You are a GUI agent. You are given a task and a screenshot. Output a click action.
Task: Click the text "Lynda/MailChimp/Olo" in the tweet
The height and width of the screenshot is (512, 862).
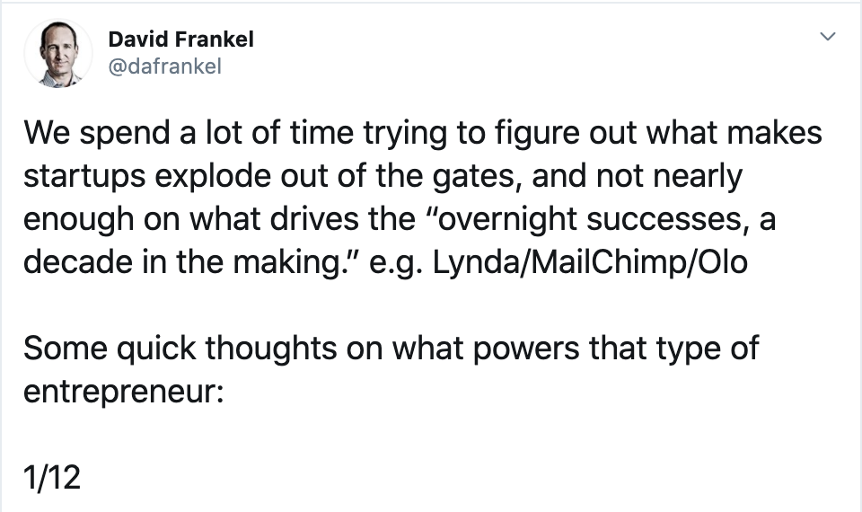pos(590,261)
